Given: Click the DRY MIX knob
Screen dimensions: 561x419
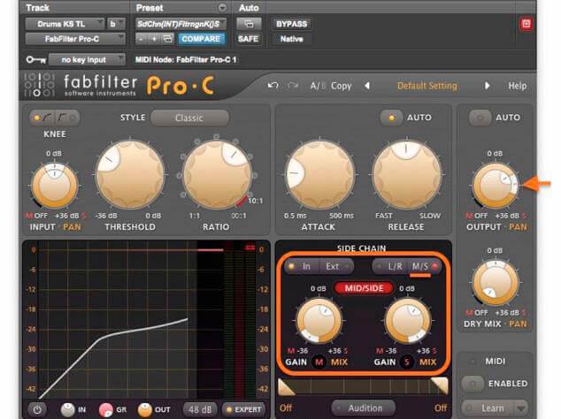Looking at the screenshot, I should pos(496,283).
